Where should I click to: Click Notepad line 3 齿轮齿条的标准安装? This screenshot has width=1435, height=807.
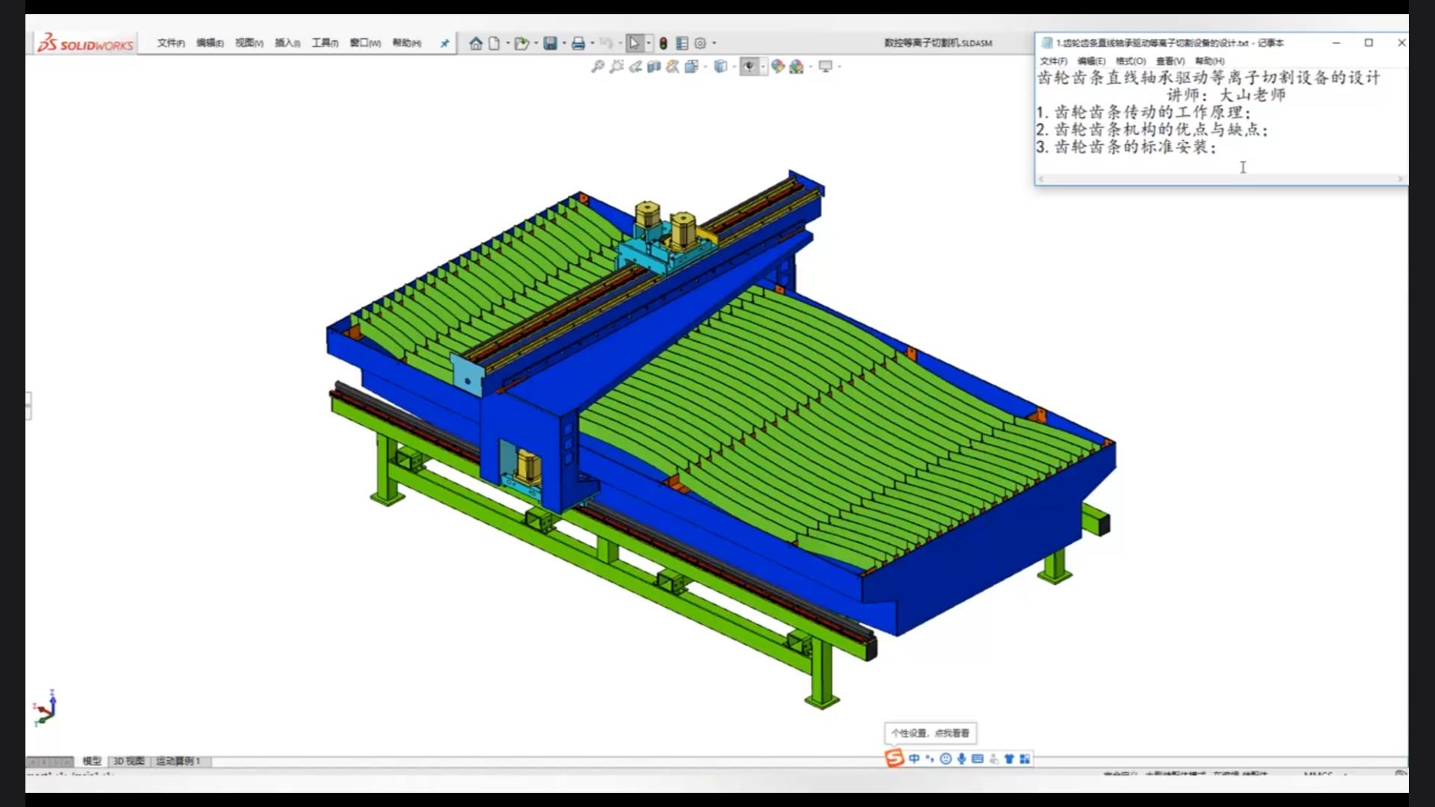pos(1127,147)
